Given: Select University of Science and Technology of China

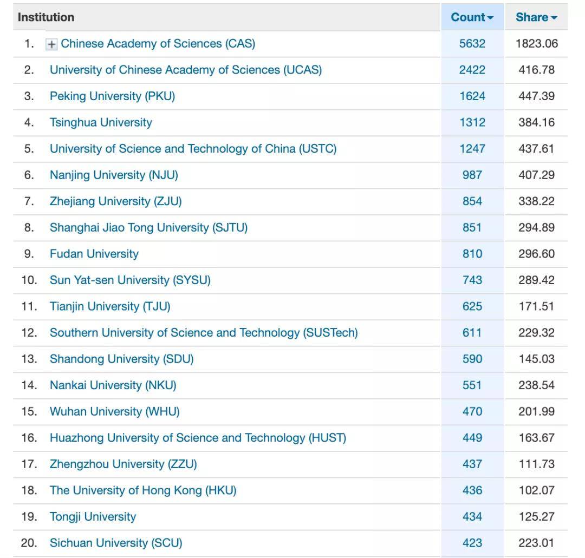Looking at the screenshot, I should 193,149.
